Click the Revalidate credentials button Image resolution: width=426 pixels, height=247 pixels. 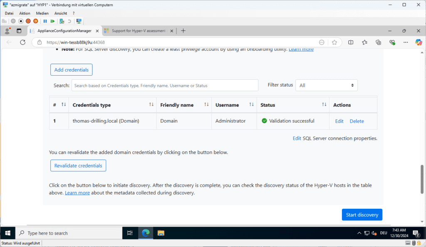pyautogui.click(x=78, y=165)
